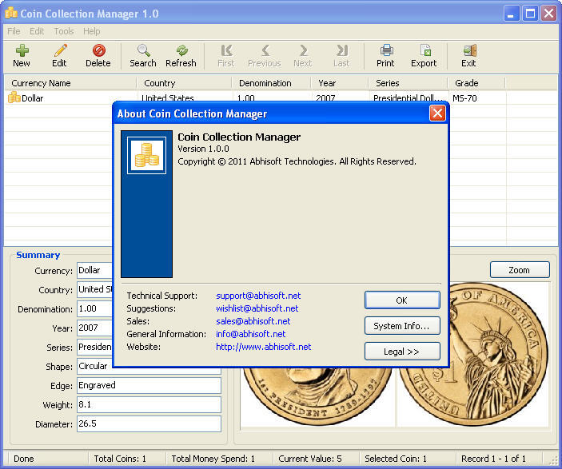Click the System Info... button

(402, 326)
